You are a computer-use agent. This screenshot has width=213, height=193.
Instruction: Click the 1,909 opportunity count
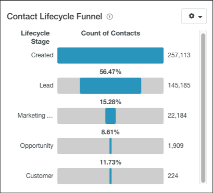[175, 146]
